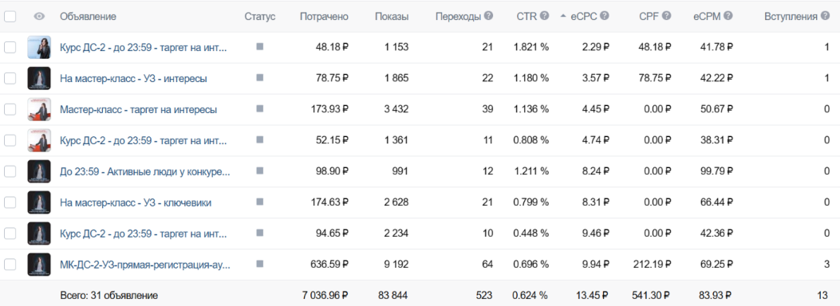Check the select-all checkbox in header
Screen dimensions: 840x306
tap(10, 17)
